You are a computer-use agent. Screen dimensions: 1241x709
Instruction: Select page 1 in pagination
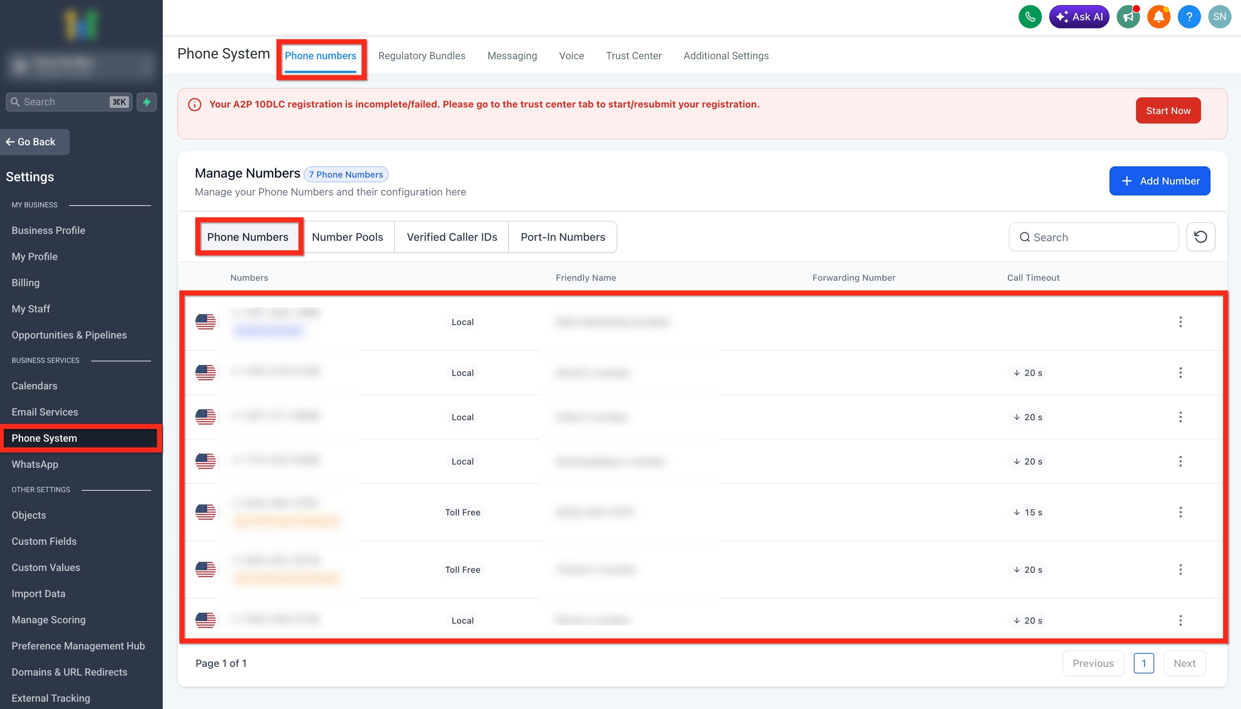[x=1144, y=663]
